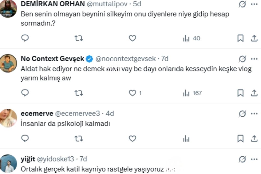Bookmark ecemerve's tweet
Viewport: 261px width, 174px height.
click(x=240, y=139)
